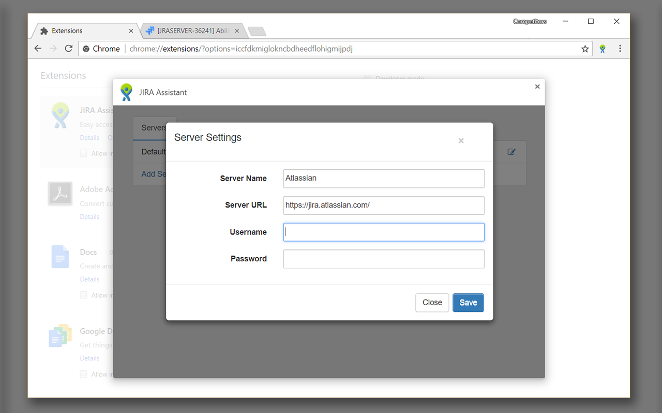
Task: Click the Adobe Acrobat extension icon
Action: (x=61, y=194)
